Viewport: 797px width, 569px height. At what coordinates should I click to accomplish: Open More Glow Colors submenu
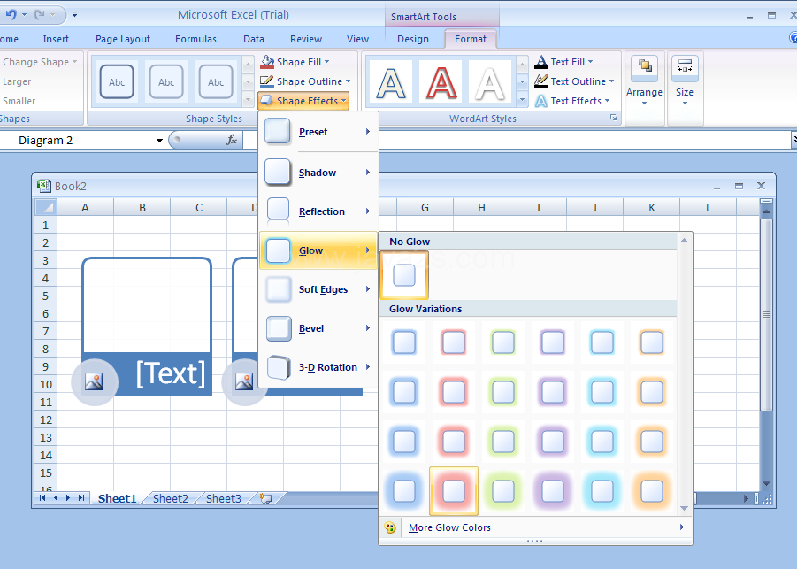[x=534, y=527]
